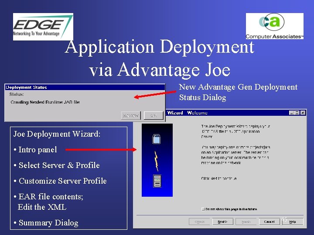
Task: Tick 'Do not show this page' checkbox
Action: [x=203, y=209]
